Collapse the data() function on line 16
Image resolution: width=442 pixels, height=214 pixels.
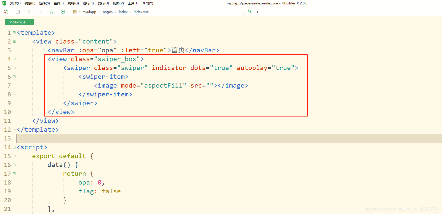coord(14,165)
